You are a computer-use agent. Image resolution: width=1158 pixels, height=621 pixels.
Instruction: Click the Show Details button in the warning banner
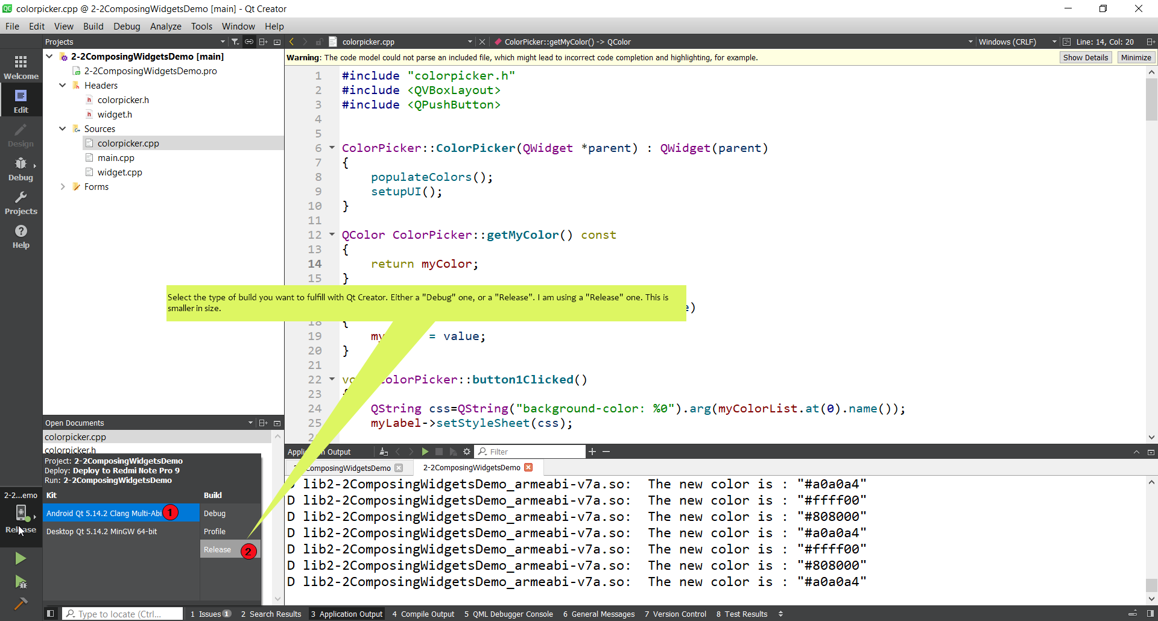coord(1085,57)
